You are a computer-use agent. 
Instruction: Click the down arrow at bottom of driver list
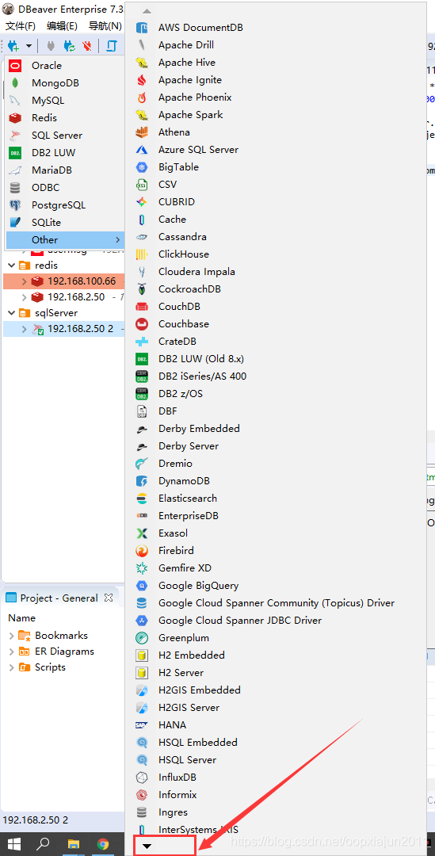147,846
